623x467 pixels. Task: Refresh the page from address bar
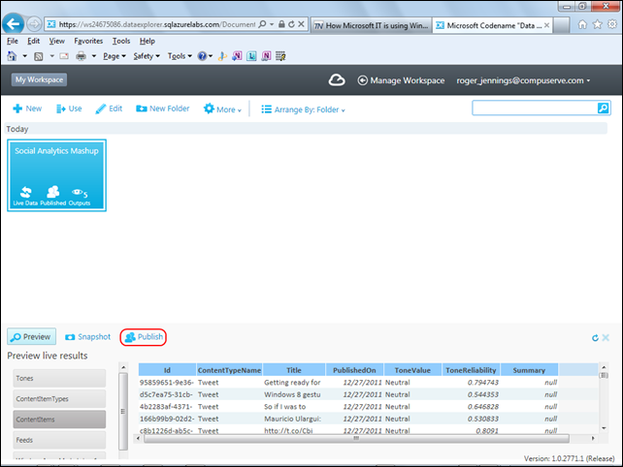click(x=292, y=24)
